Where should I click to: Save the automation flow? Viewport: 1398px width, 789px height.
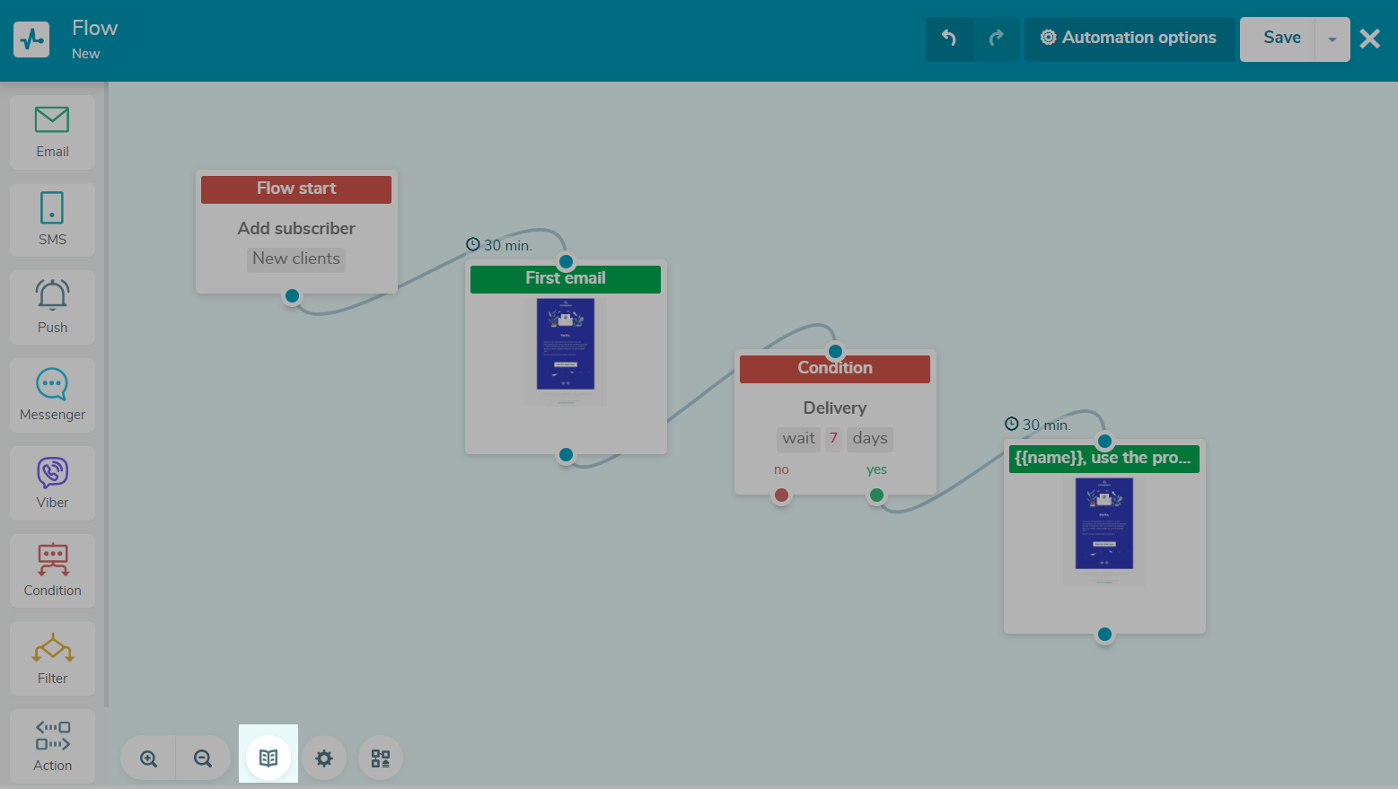(x=1281, y=39)
